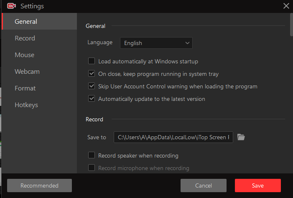Open the Language dropdown showing English
Screen dimensions: 293x198
pyautogui.click(x=156, y=43)
